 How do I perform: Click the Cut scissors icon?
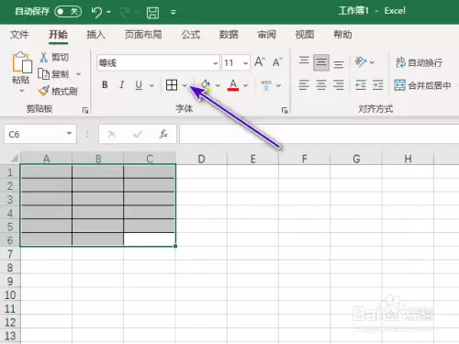click(x=44, y=57)
